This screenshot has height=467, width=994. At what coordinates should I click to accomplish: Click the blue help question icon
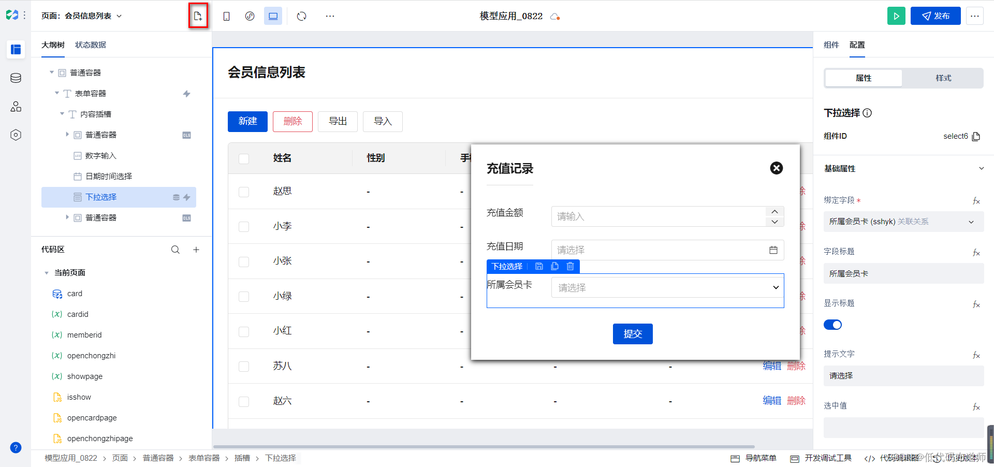tap(16, 447)
